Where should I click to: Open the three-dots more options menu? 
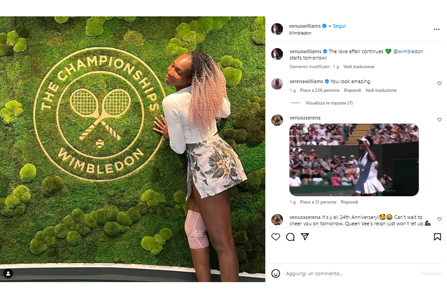437,30
